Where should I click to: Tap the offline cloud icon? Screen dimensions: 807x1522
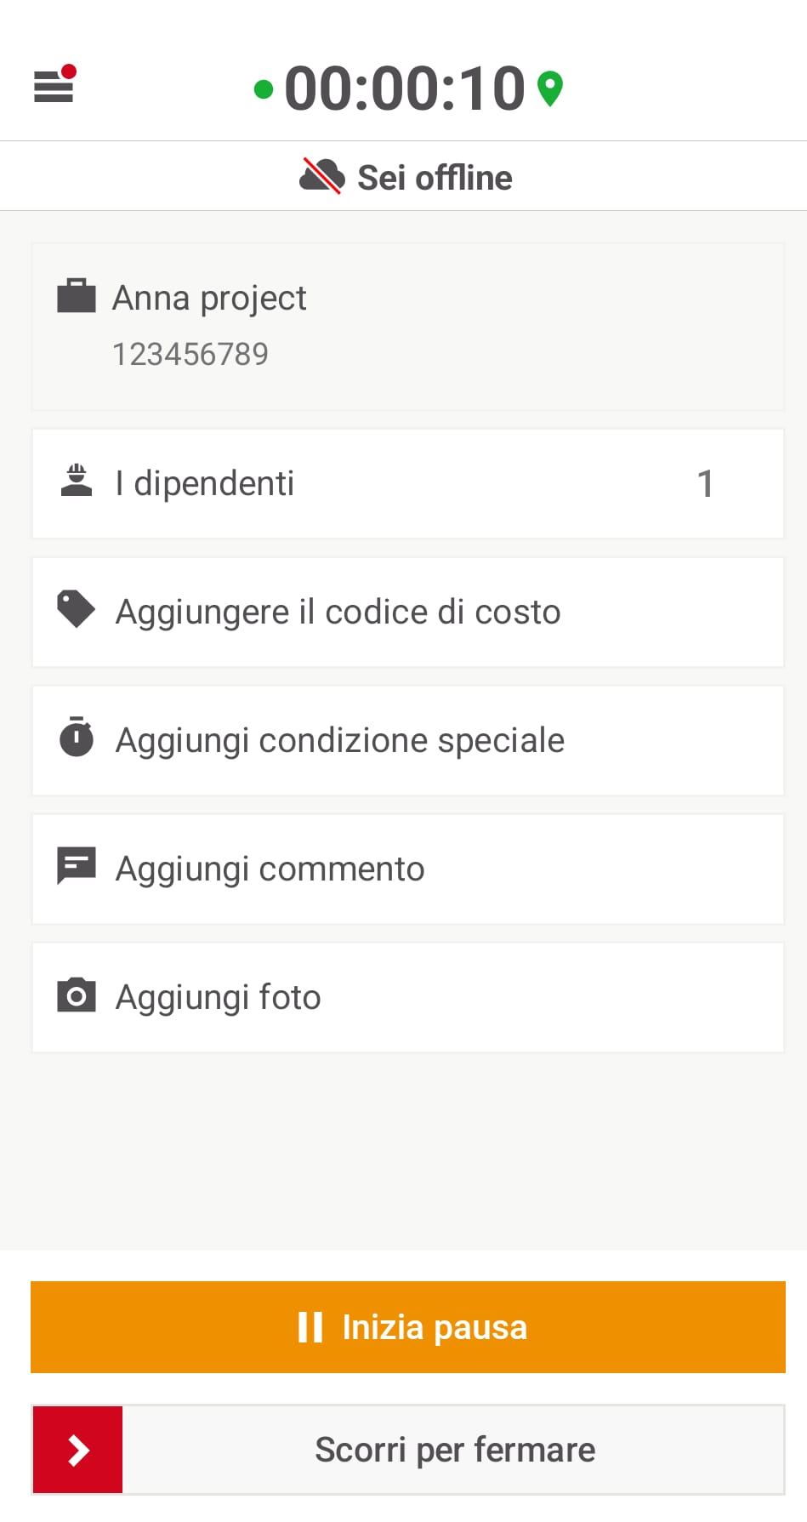(321, 176)
